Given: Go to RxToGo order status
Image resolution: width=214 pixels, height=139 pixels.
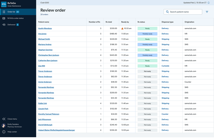Looking at the screenshot, I should click(18, 18).
